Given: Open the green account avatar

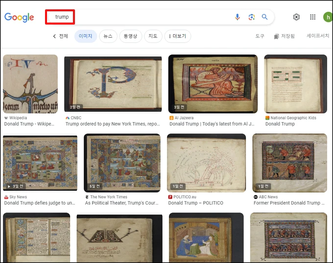Looking at the screenshot, I should 328,17.
